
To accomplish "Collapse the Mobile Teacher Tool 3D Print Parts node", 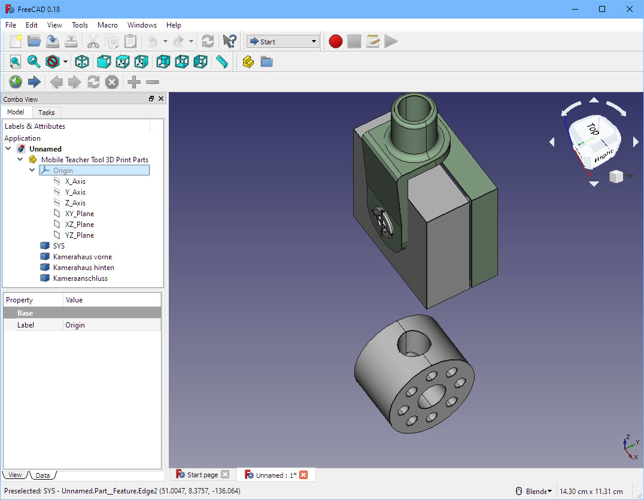I will click(20, 160).
